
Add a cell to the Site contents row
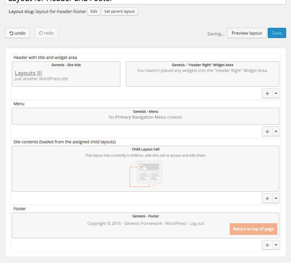[267, 199]
